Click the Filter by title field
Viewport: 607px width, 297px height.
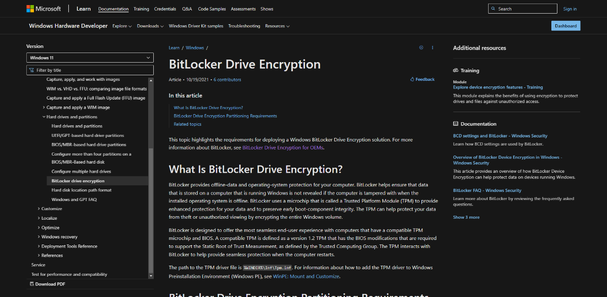point(90,70)
